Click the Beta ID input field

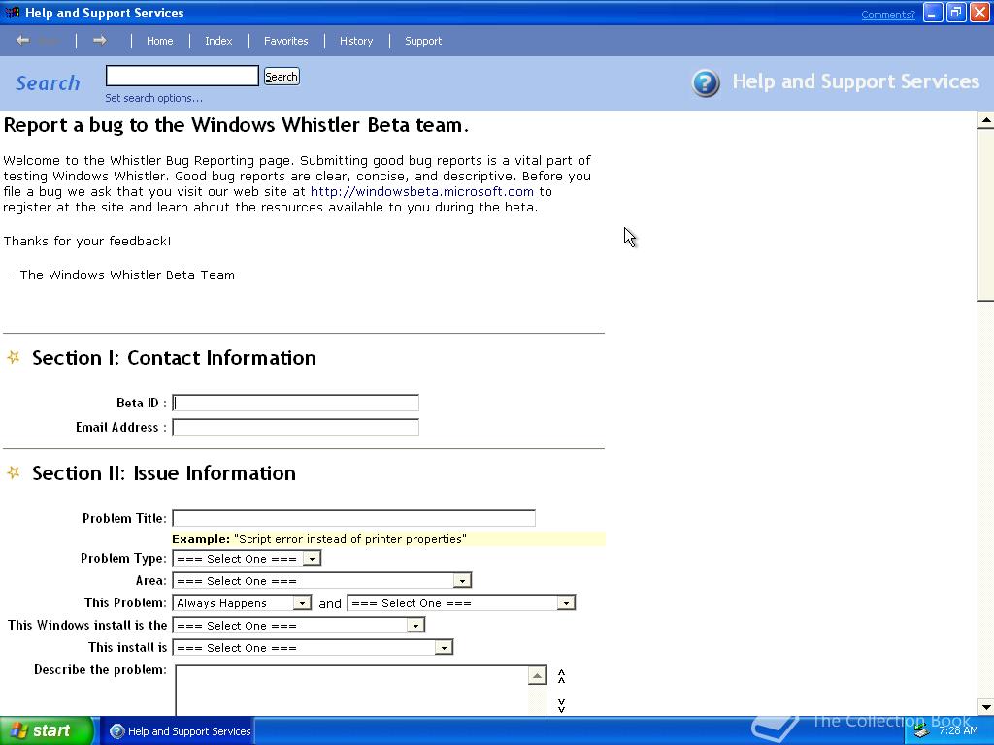point(295,403)
